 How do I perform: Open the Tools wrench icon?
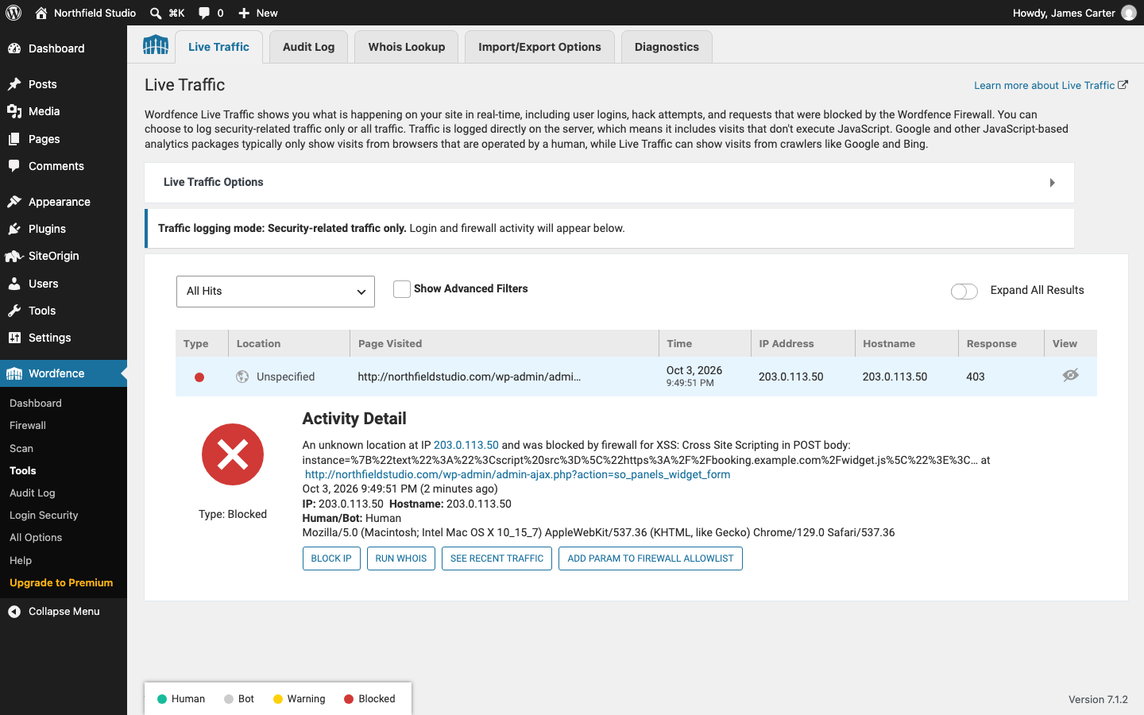tap(14, 311)
